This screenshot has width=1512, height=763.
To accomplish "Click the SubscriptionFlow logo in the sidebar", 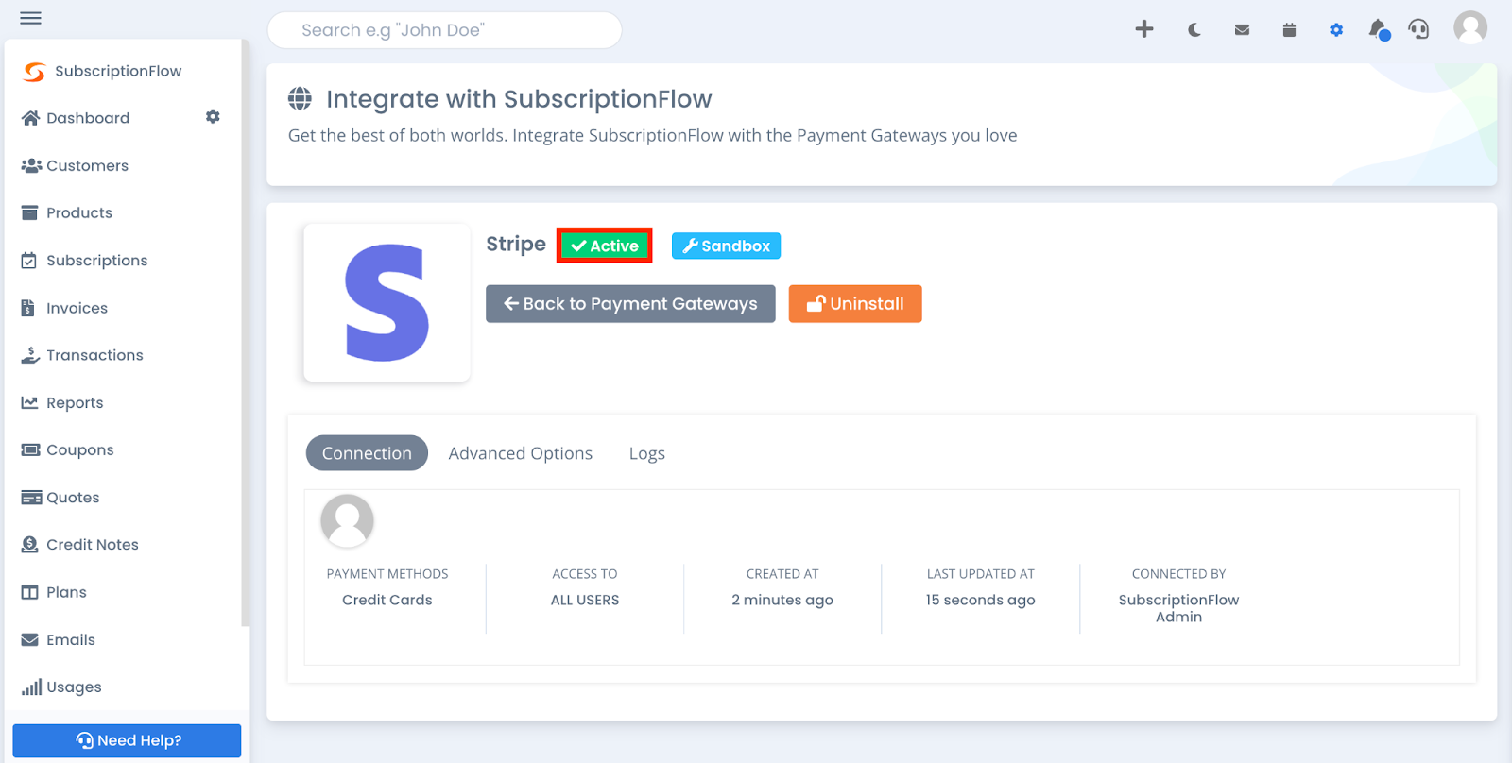I will point(102,71).
